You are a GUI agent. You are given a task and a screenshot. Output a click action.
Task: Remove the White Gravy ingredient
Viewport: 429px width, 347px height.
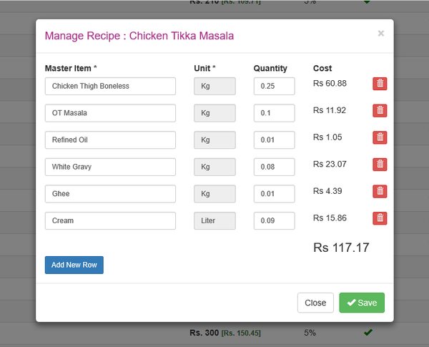click(380, 165)
